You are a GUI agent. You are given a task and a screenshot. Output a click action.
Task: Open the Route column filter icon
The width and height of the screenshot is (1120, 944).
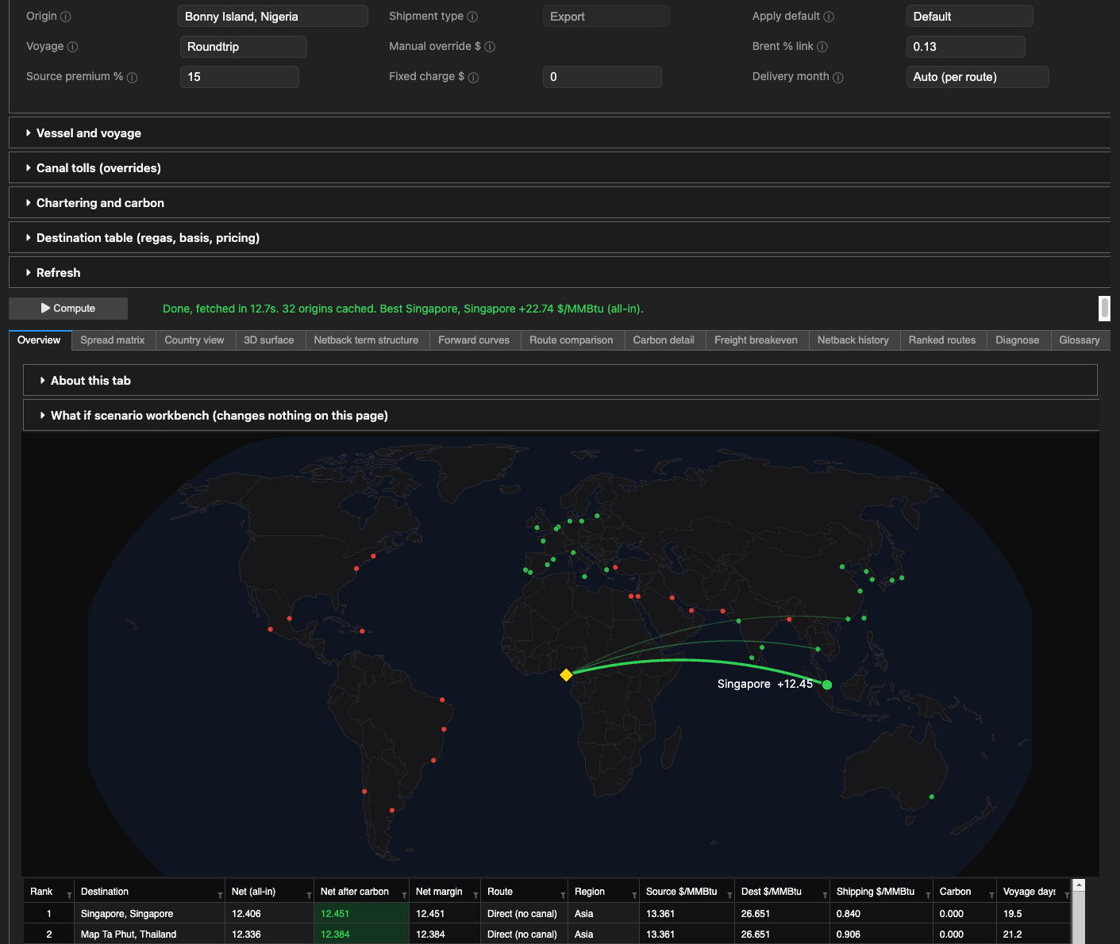click(563, 896)
